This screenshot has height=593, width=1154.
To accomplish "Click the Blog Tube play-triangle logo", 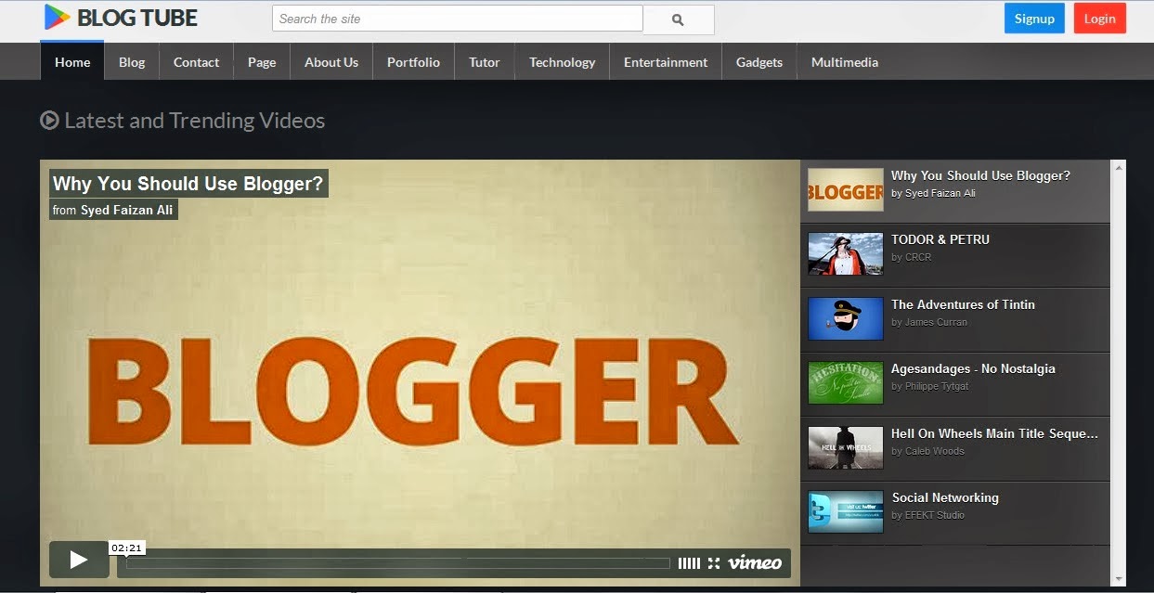I will [x=57, y=18].
